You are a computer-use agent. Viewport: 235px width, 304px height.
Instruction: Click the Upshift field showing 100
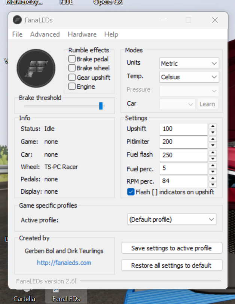click(184, 129)
